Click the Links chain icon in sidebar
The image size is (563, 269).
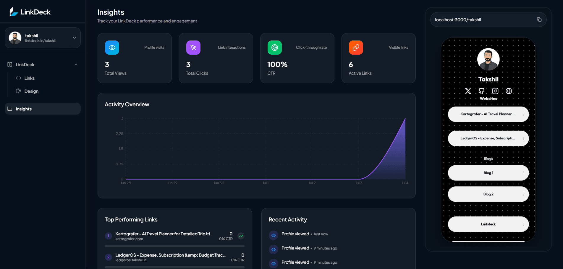tap(18, 78)
